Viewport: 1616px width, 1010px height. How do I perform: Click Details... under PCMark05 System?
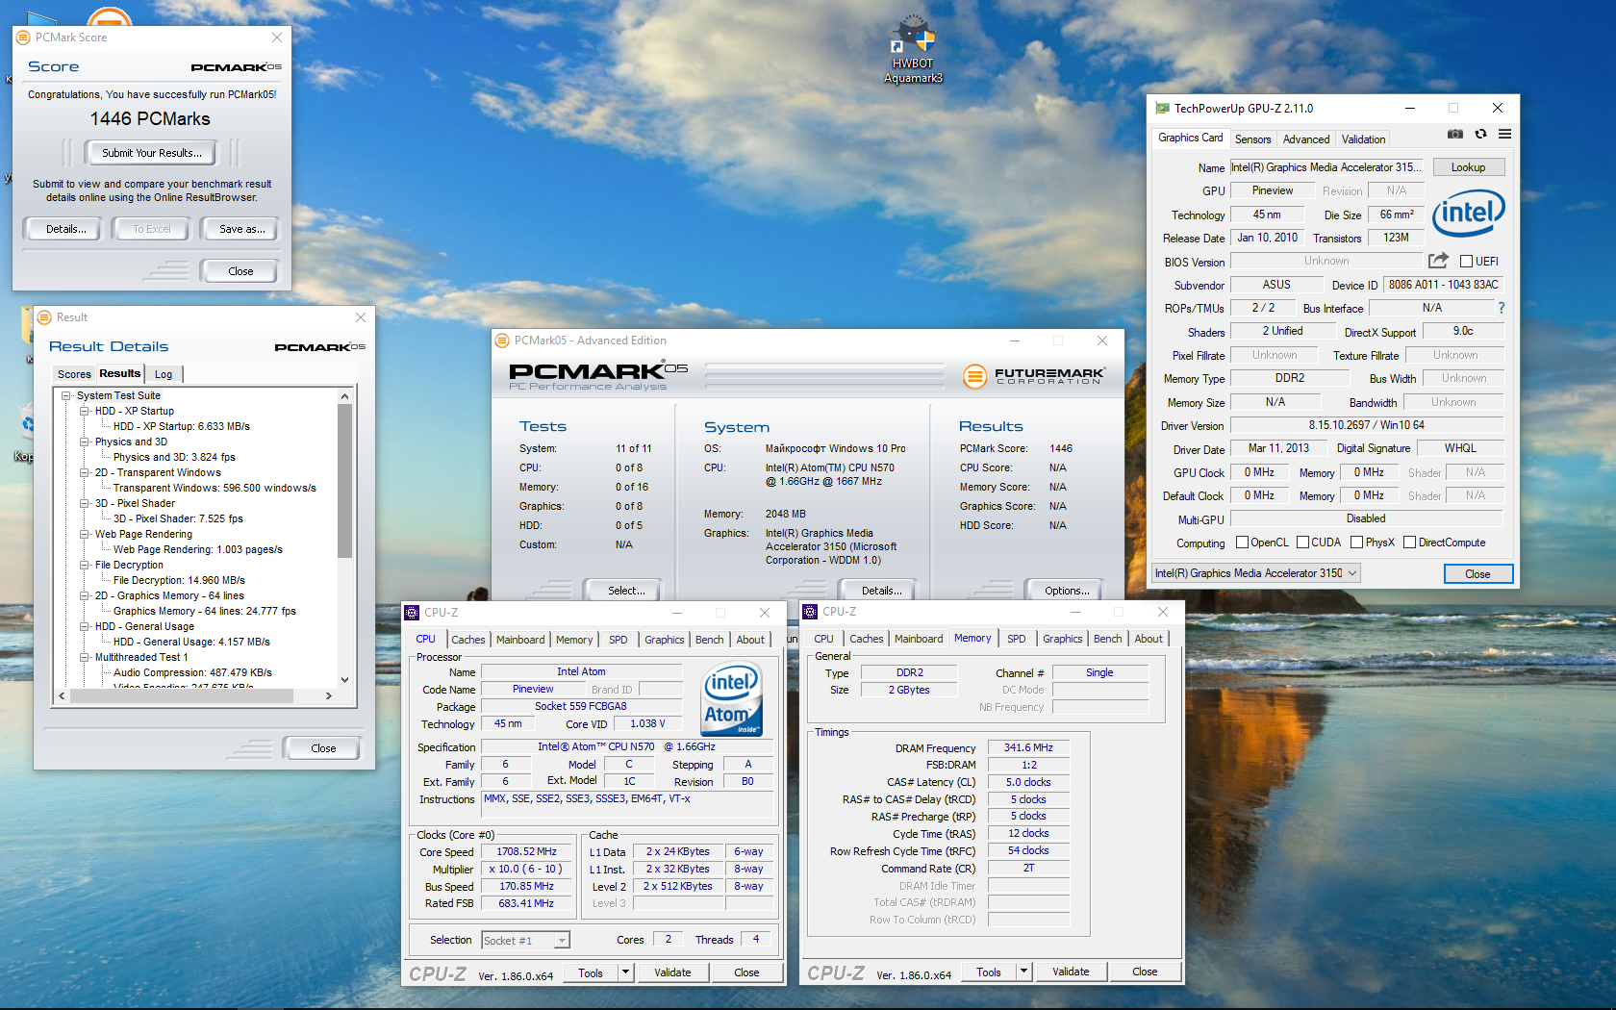click(881, 591)
